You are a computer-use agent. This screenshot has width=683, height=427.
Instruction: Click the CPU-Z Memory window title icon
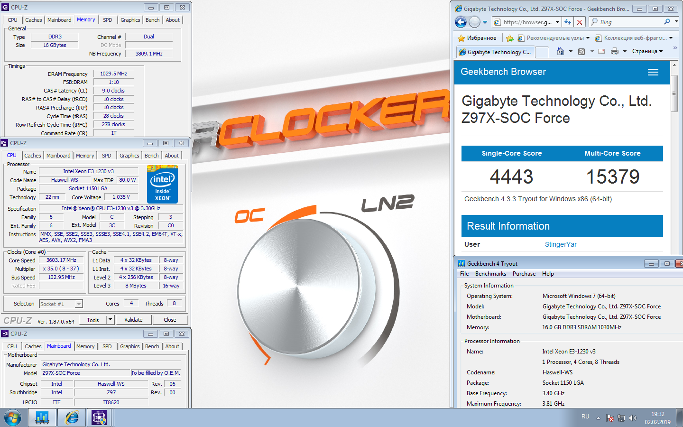(5, 7)
